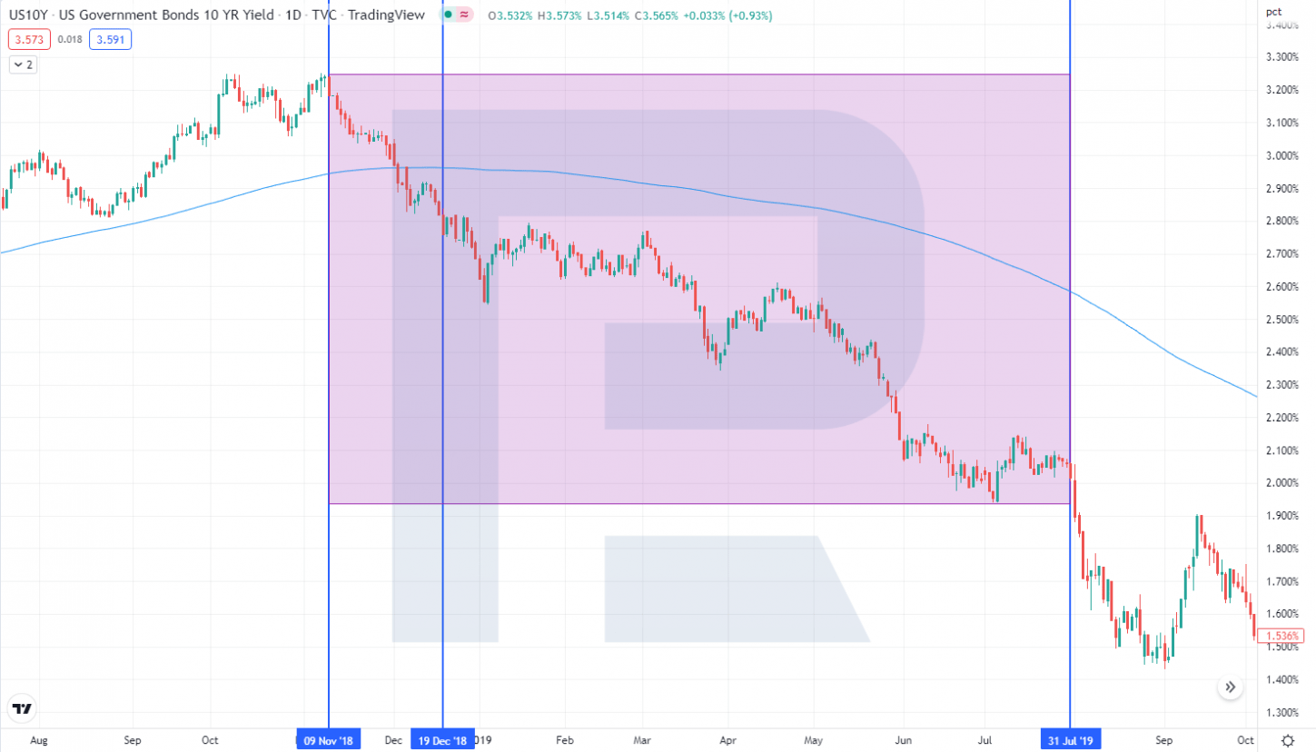Click the Aug label on time axis
The width and height of the screenshot is (1316, 752).
[x=38, y=740]
